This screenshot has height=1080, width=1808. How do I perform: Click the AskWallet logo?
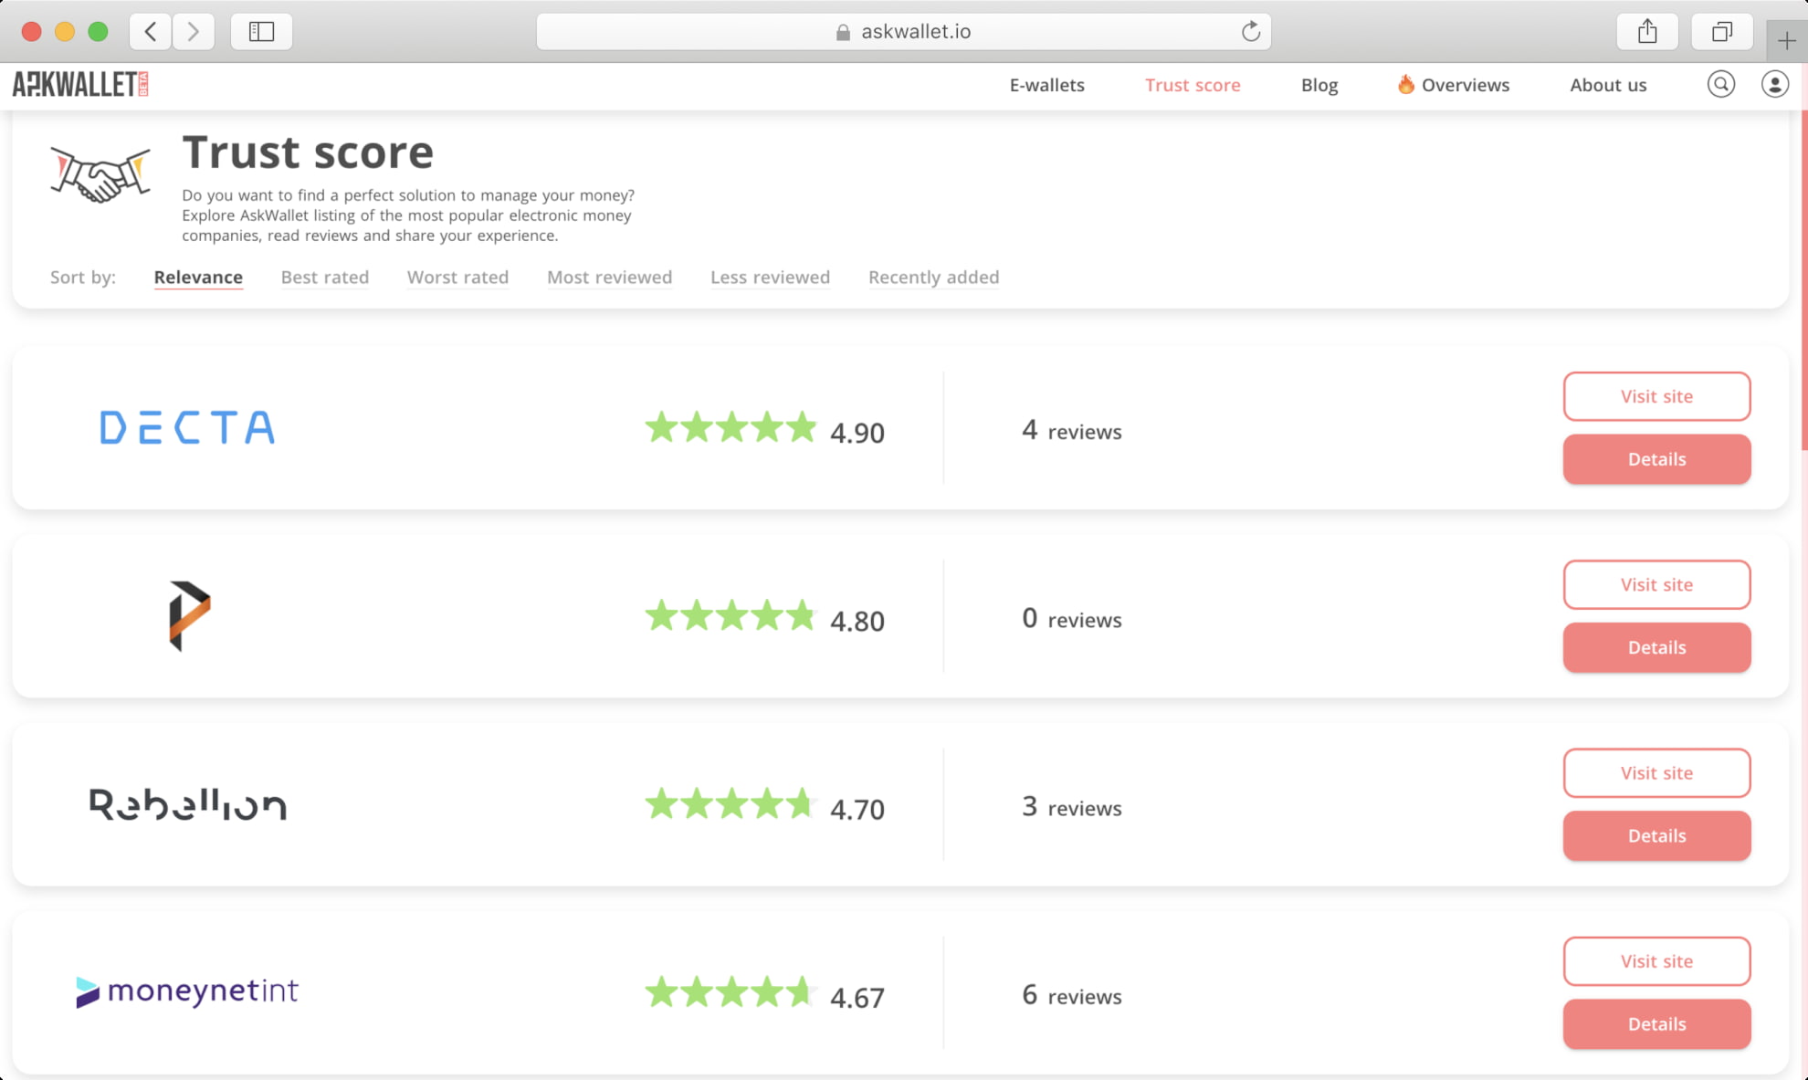(80, 84)
